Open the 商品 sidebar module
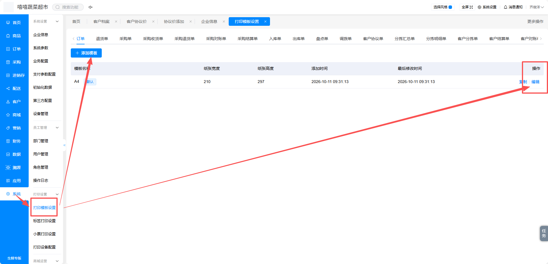Image resolution: width=548 pixels, height=264 pixels. click(x=14, y=36)
